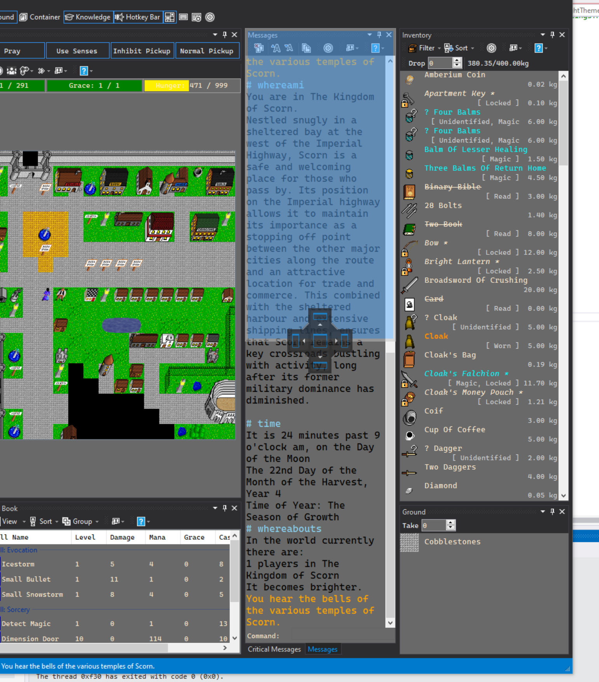Click the Inventory scrollbar down arrow
599x682 pixels.
click(x=563, y=496)
